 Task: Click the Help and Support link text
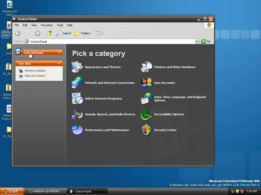(35, 76)
